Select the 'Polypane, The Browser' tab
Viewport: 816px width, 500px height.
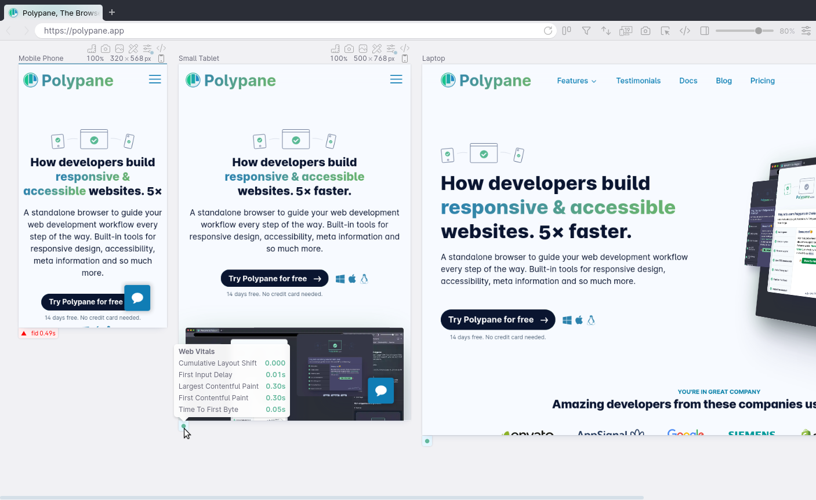coord(52,13)
